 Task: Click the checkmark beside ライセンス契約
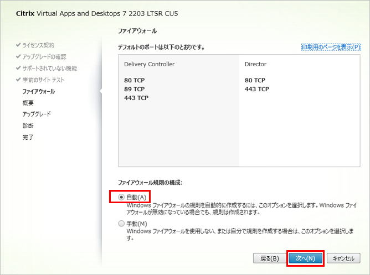click(18, 45)
